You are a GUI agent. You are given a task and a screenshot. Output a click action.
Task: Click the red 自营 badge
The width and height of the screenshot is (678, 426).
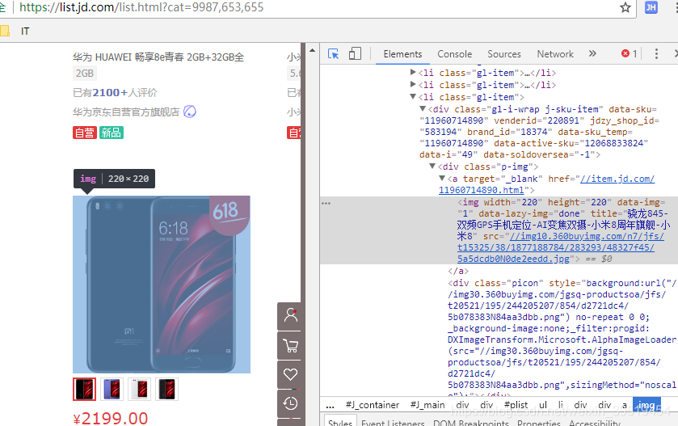coord(85,133)
